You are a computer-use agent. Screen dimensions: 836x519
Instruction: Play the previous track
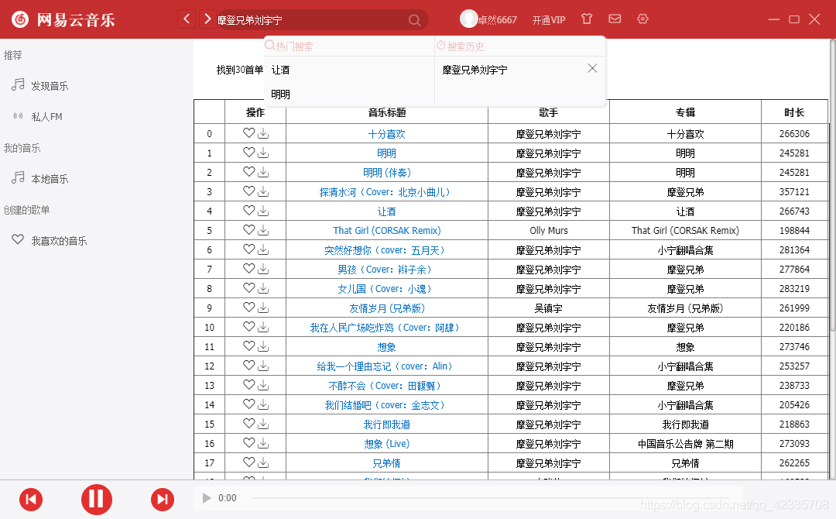pos(31,500)
